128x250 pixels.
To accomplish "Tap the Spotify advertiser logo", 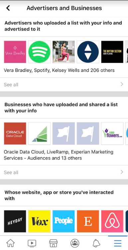I will 39,52.
